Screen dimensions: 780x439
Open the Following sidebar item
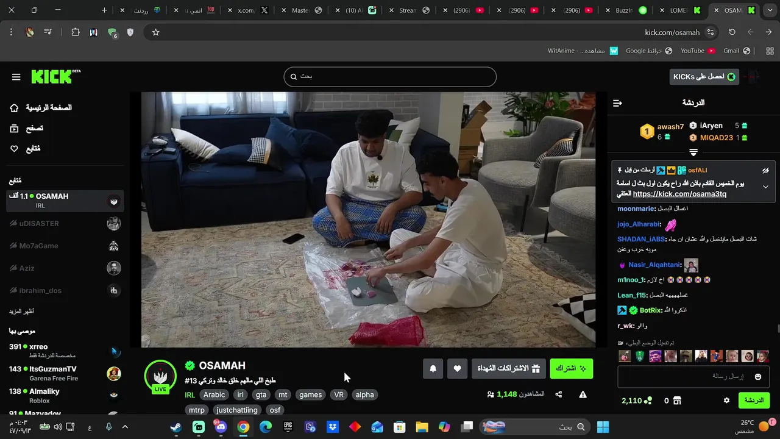click(x=25, y=149)
